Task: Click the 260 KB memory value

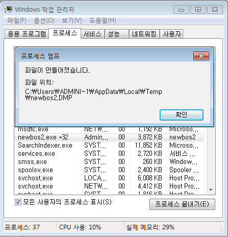Action: pos(153,162)
